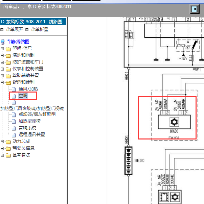Click the 驾驶辅助装置 folder icon
The height and width of the screenshot is (204, 204).
click(x=8, y=76)
